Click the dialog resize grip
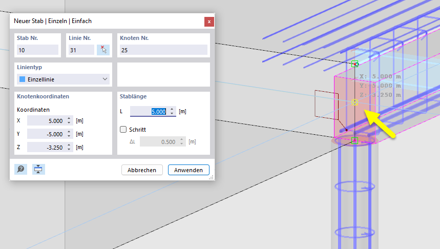 [x=212, y=177]
